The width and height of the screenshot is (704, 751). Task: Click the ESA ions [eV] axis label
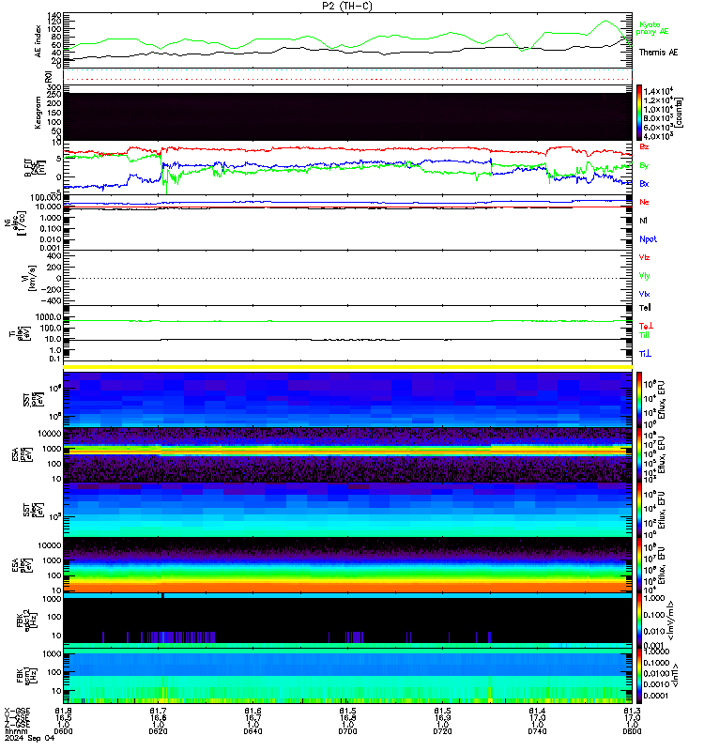coord(23,454)
